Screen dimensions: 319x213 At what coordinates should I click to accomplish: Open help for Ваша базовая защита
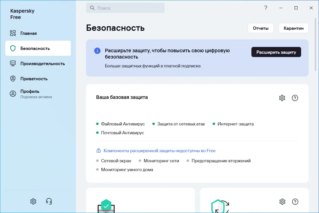pos(295,98)
